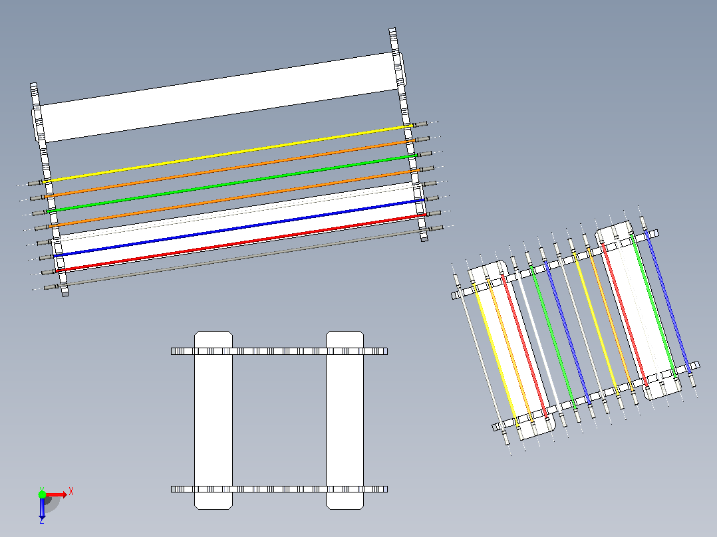Image resolution: width=717 pixels, height=537 pixels.
Task: Select lower toothed rail in bottom front view
Action: click(279, 489)
